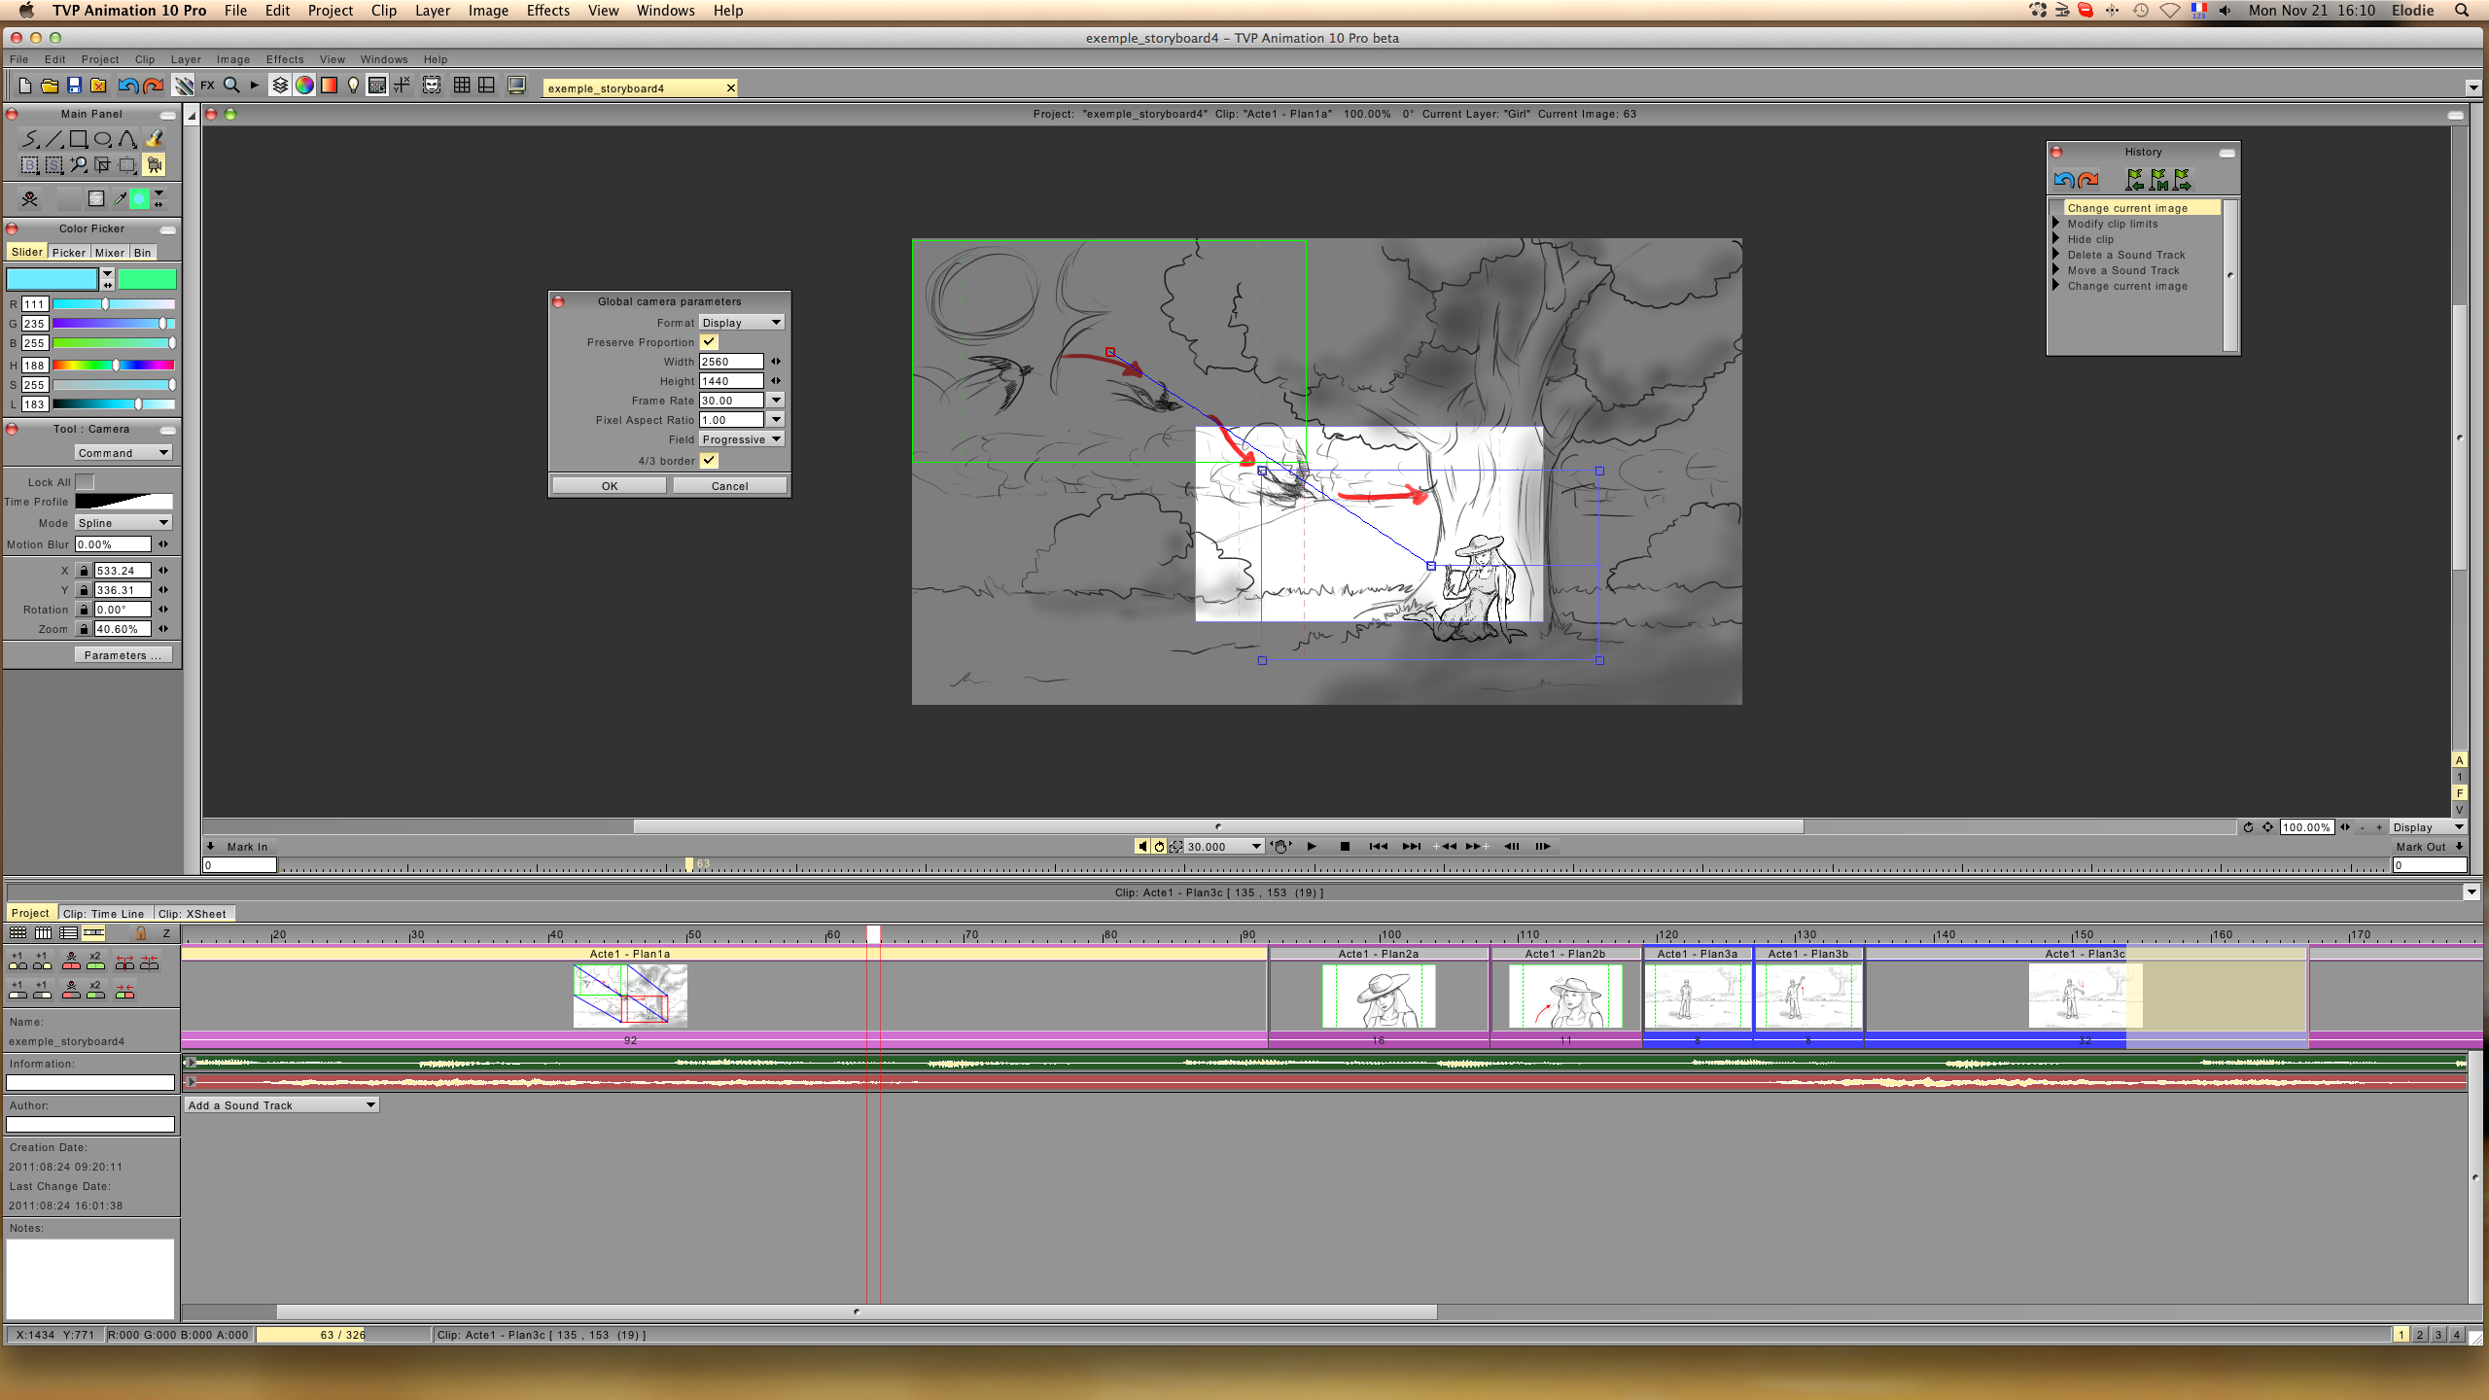This screenshot has width=2489, height=1400.
Task: Uncheck Preserve Proportion checkbox
Action: tap(709, 342)
